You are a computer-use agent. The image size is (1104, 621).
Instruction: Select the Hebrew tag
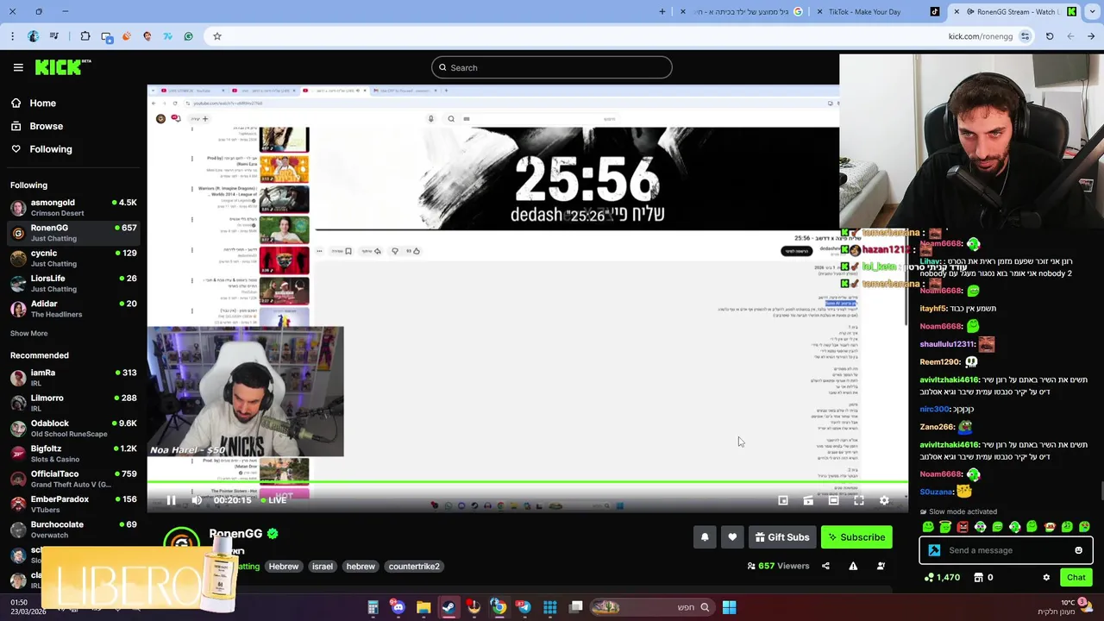[284, 567]
